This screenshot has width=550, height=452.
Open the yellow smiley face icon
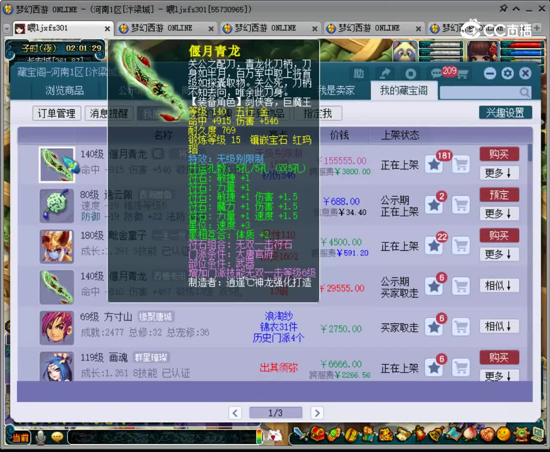pos(504,435)
